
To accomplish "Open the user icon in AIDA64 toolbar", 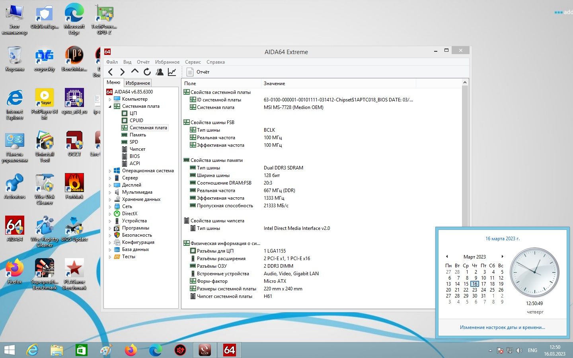I will click(160, 72).
